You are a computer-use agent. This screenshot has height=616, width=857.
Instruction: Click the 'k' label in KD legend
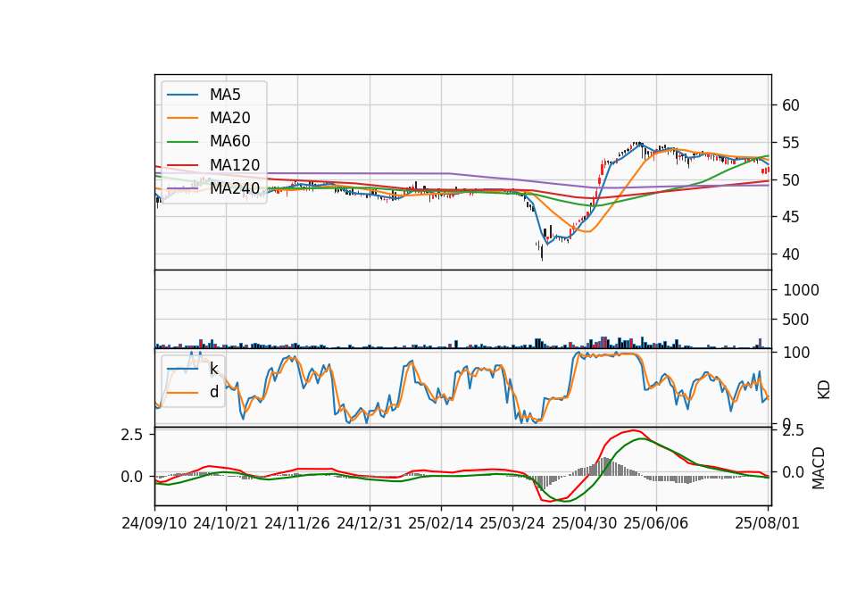pos(213,369)
